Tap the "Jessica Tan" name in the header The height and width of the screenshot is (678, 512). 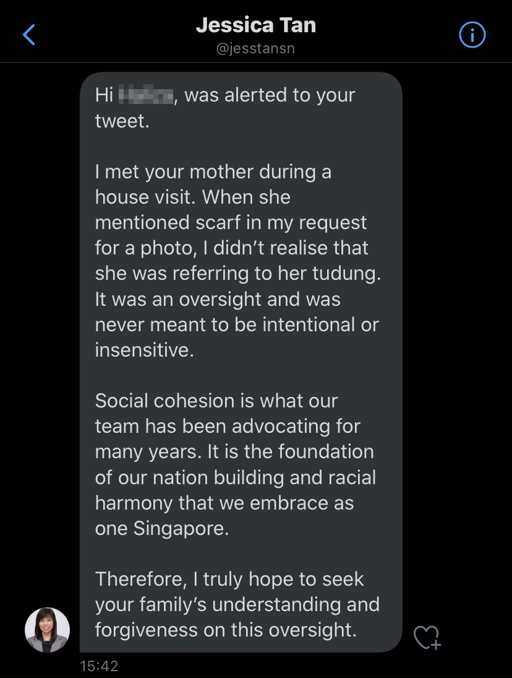pos(256,25)
